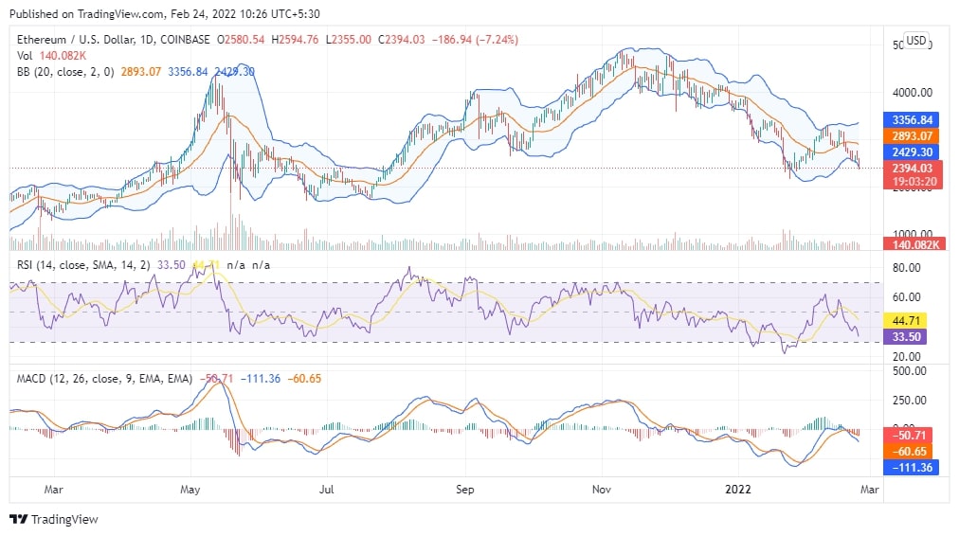The image size is (959, 536).
Task: Click the 19:03:20 countdown label
Action: tap(914, 182)
